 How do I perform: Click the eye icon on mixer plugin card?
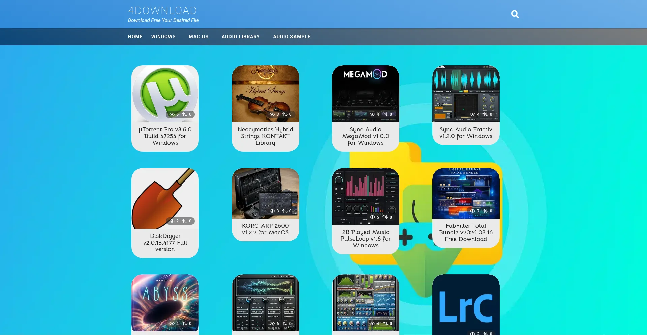[372, 324]
